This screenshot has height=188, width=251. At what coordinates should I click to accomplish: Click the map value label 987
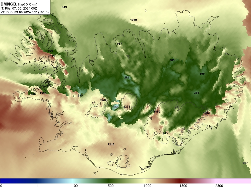click(x=119, y=44)
